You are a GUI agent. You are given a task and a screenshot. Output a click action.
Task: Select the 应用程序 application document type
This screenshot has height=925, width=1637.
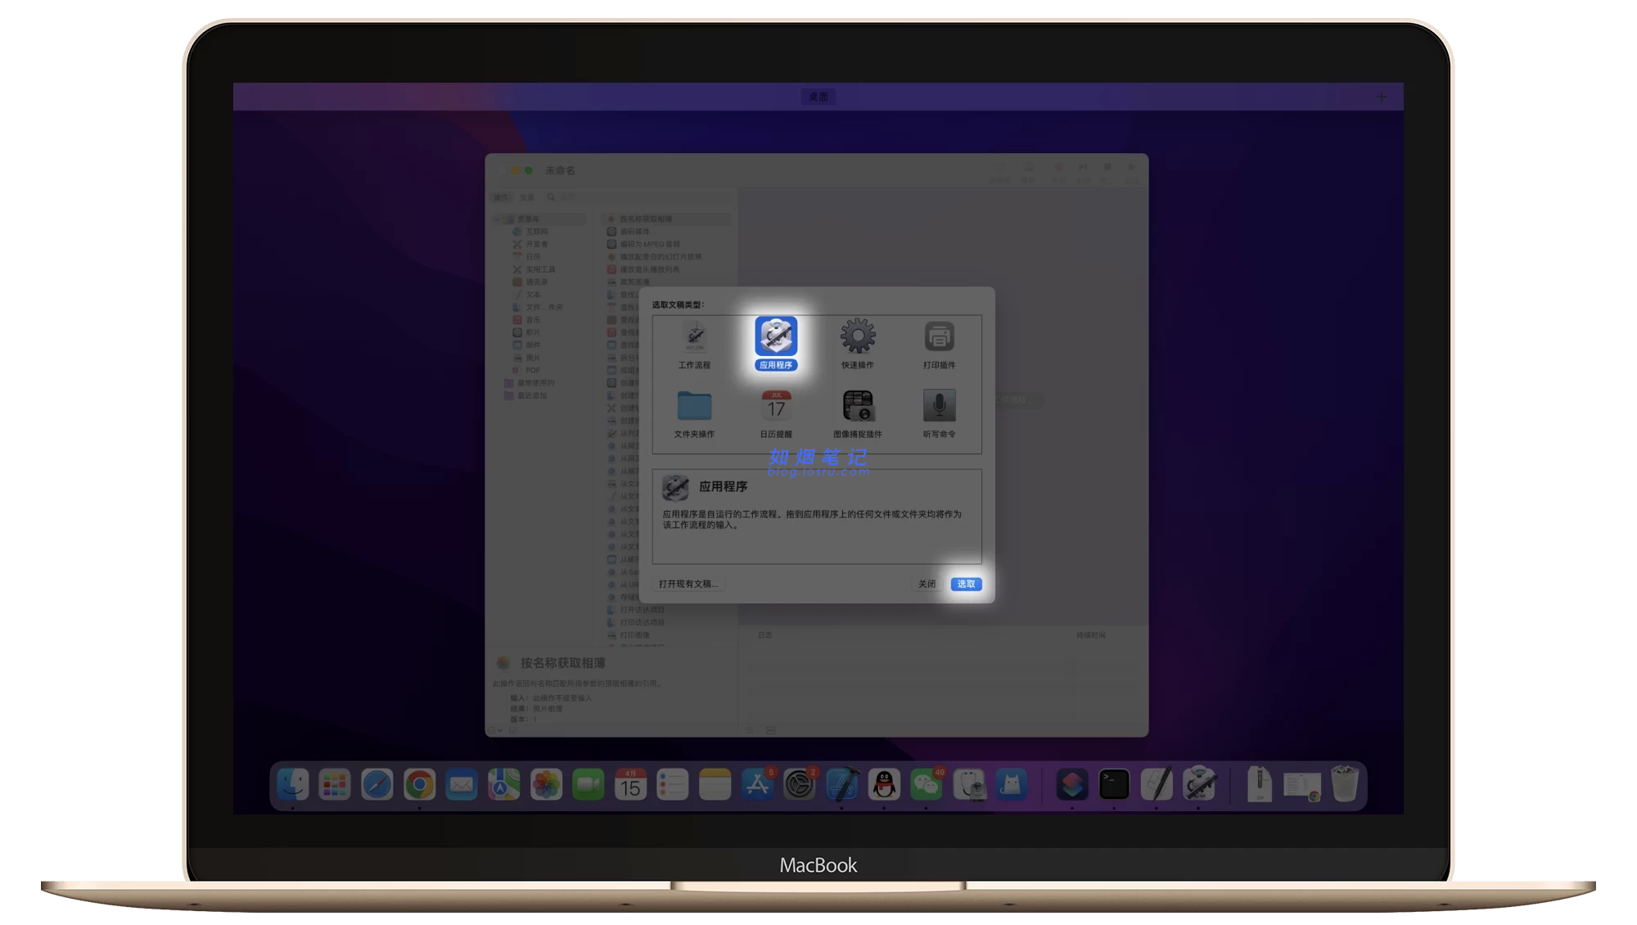tap(776, 344)
